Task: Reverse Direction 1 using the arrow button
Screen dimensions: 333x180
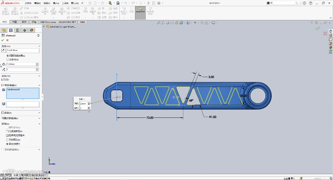Action: (x=3, y=51)
